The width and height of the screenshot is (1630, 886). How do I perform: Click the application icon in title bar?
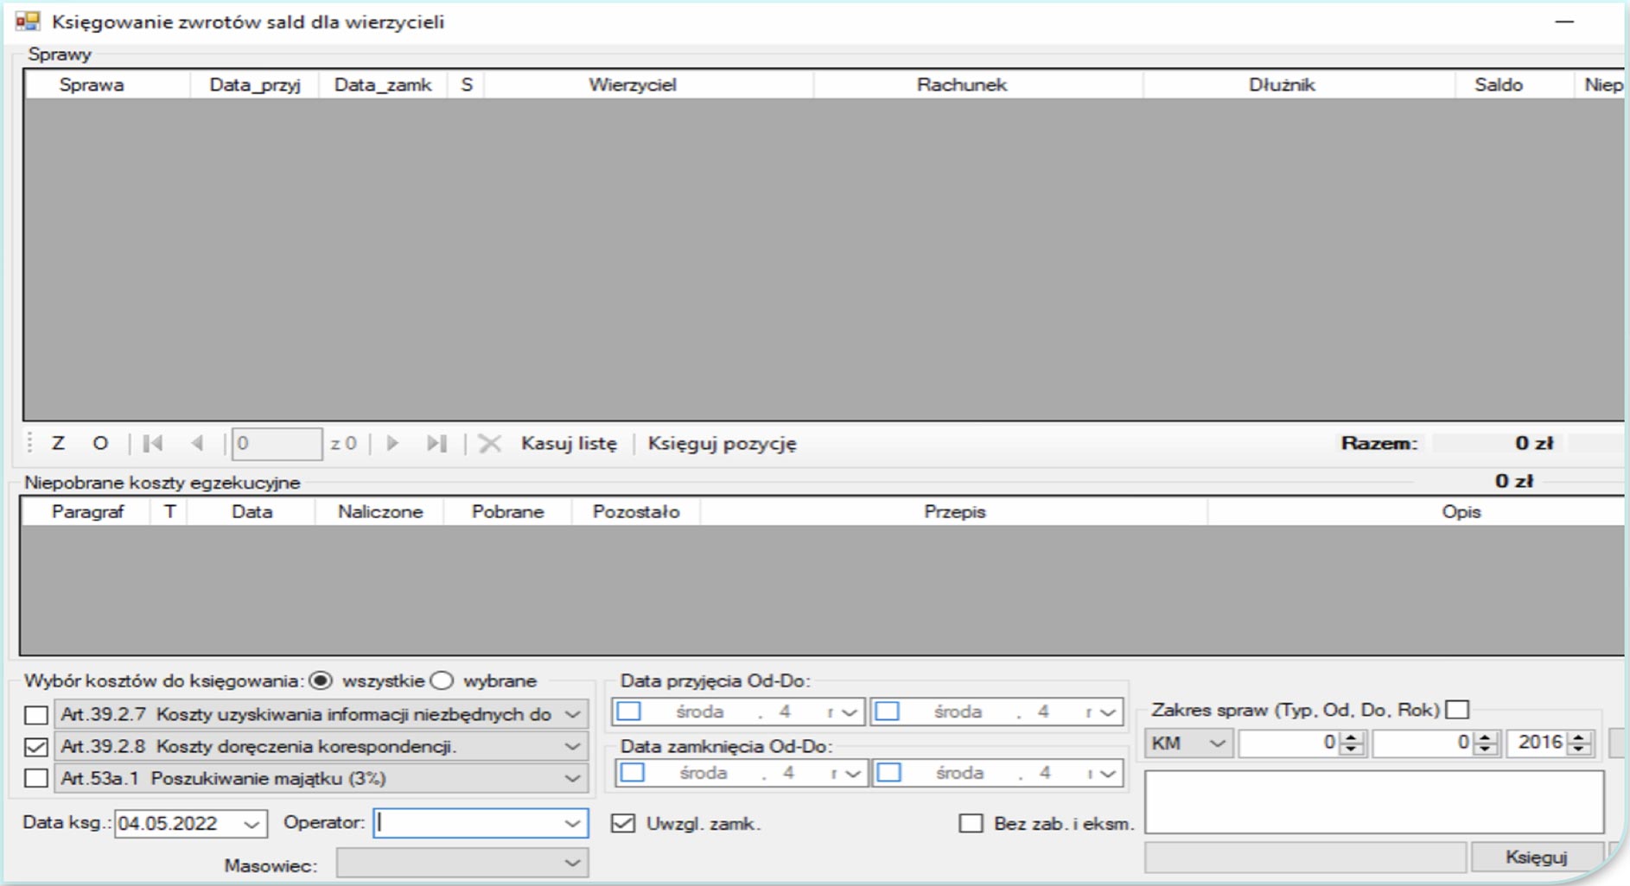click(28, 22)
